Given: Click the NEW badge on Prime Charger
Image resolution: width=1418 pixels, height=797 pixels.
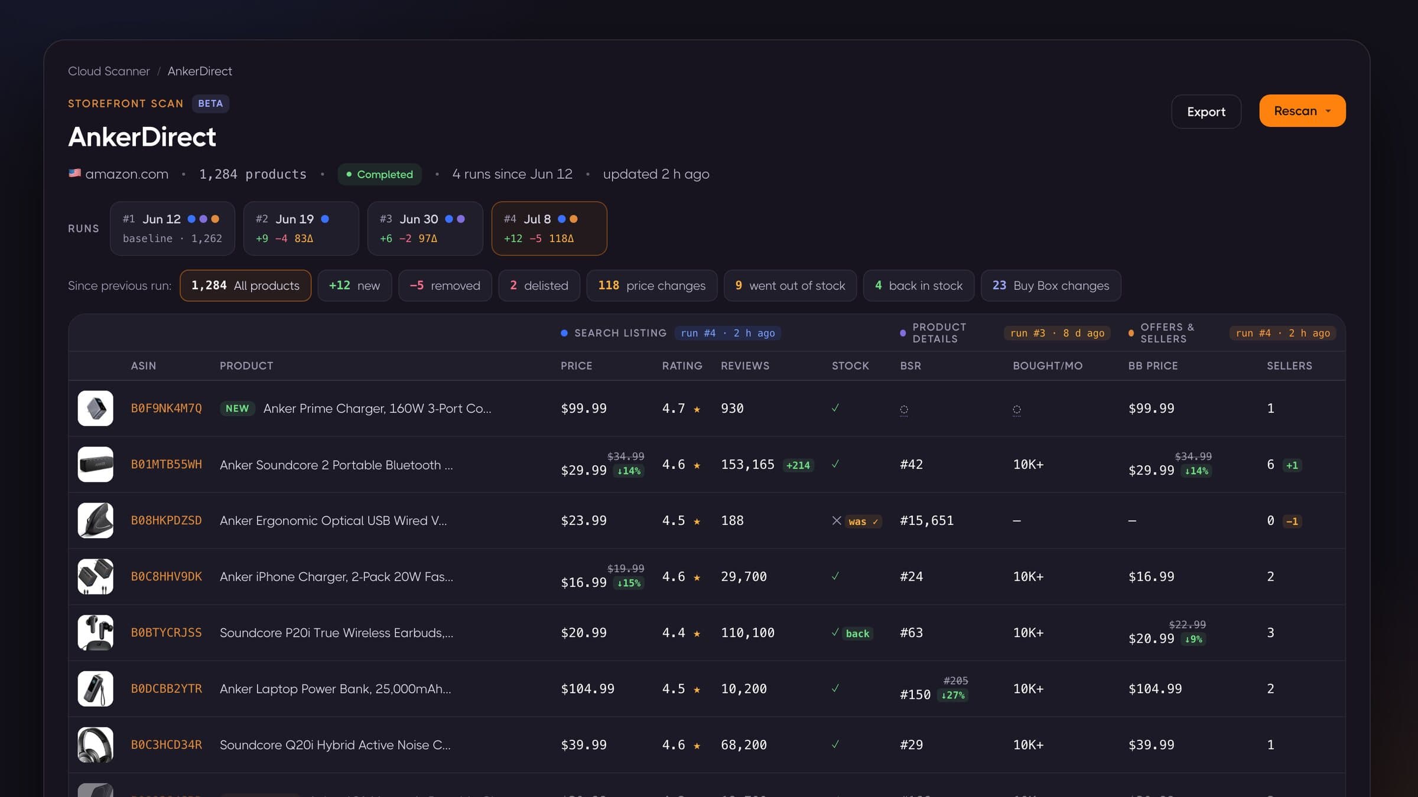Looking at the screenshot, I should pyautogui.click(x=237, y=409).
